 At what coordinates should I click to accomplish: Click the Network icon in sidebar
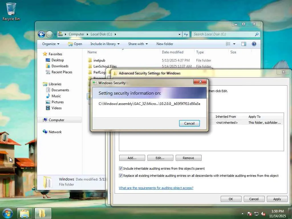pos(45,132)
